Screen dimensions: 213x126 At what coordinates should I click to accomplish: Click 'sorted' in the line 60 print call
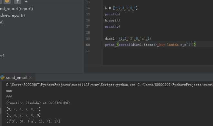(x=124, y=45)
